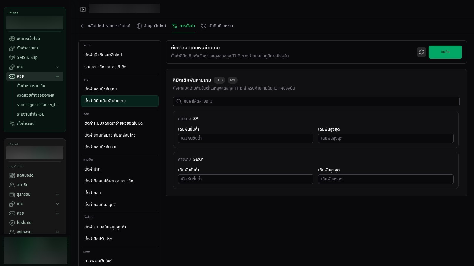Expand the เกม menu in owner sidebar
Viewport: 474px width, 266px height.
tap(57, 67)
